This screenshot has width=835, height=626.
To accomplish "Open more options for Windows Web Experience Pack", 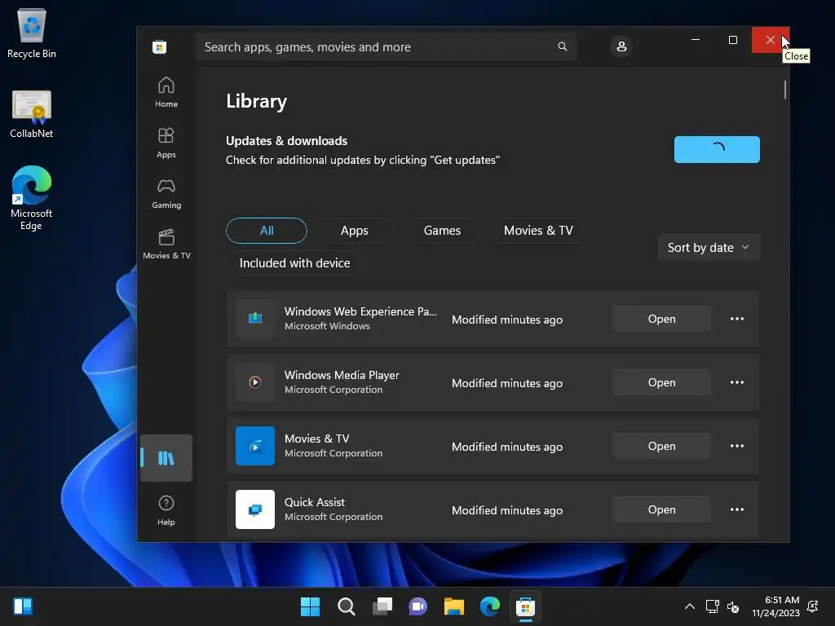I will (x=737, y=319).
